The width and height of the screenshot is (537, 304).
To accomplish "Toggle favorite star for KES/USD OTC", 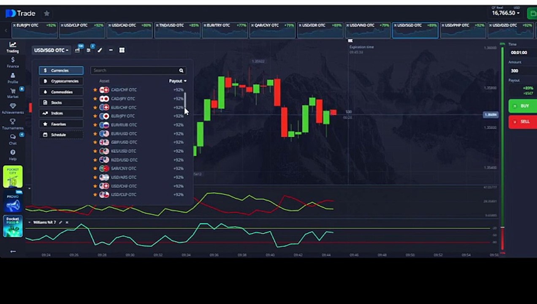I will [x=95, y=151].
